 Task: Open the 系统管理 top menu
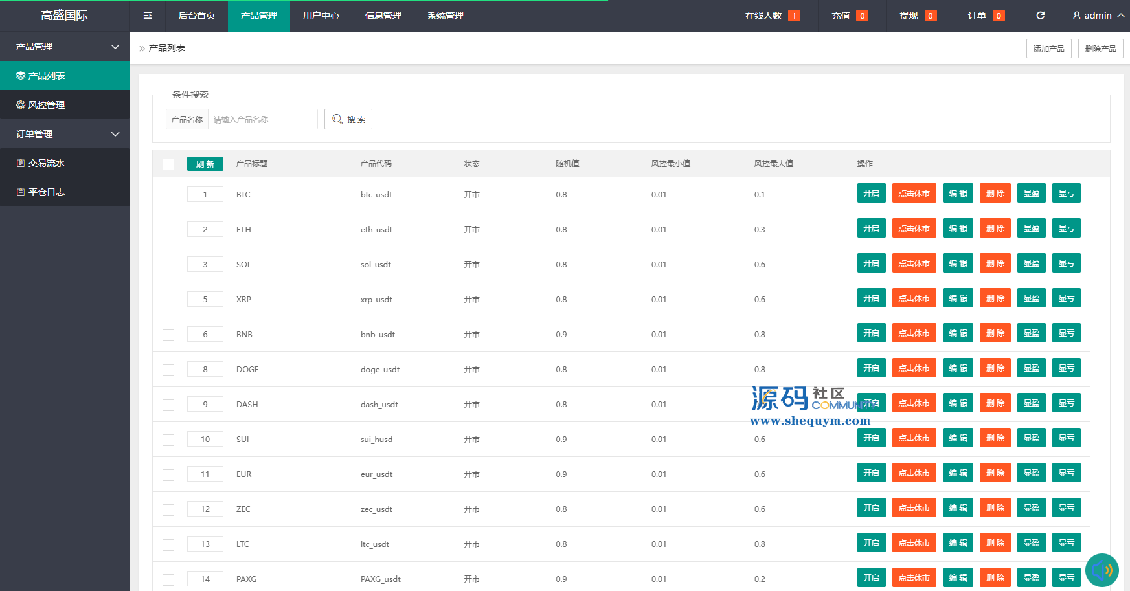pos(446,16)
